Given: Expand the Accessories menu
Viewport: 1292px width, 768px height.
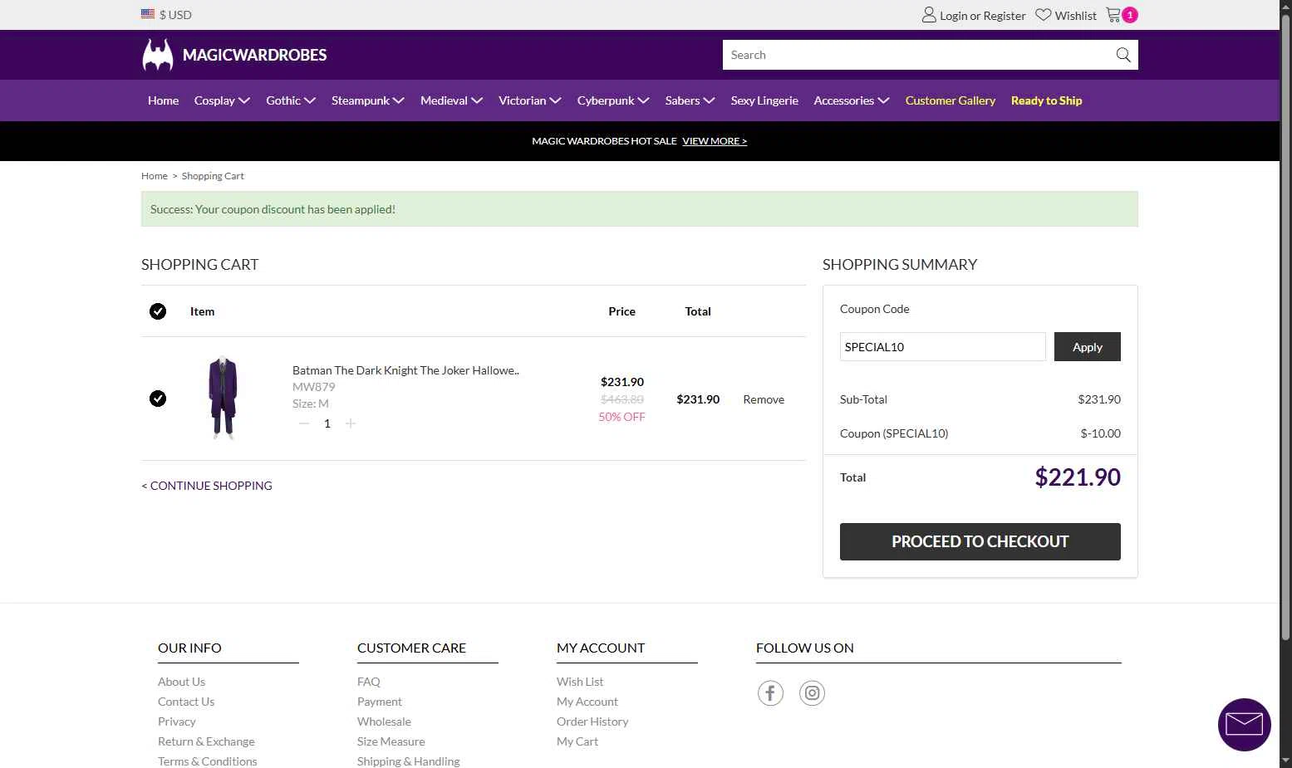Looking at the screenshot, I should [x=852, y=100].
